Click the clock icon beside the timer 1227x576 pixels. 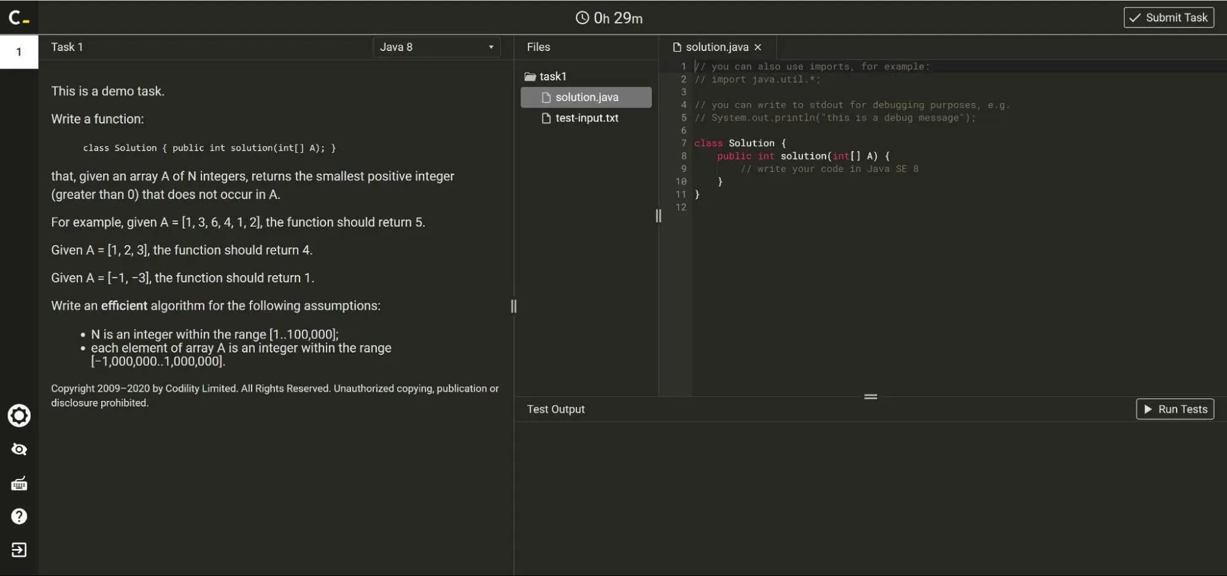[x=582, y=18]
